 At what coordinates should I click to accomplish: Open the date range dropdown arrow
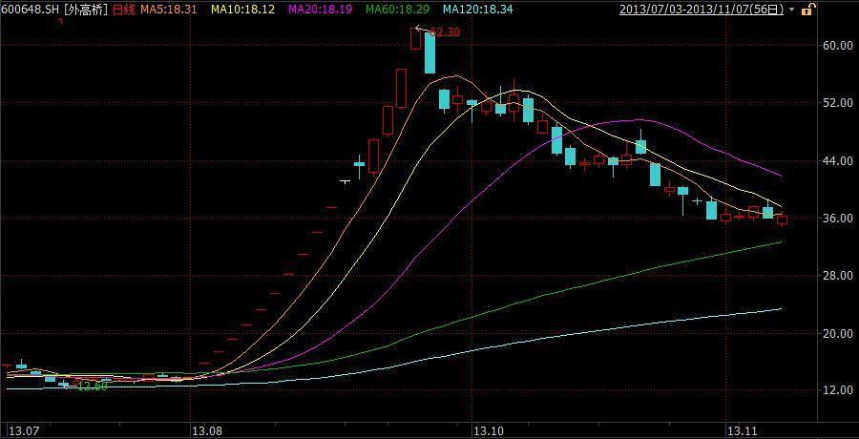pyautogui.click(x=793, y=10)
